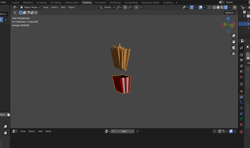
Task: Open the Global transform orientation dropdown
Action: [107, 7]
